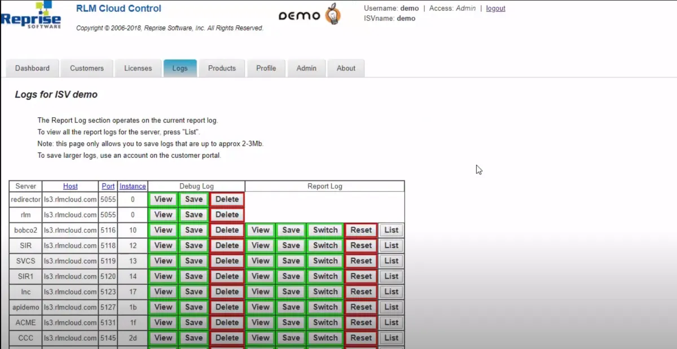The width and height of the screenshot is (677, 349).
Task: Click the Reprise Software logo
Action: click(x=30, y=15)
